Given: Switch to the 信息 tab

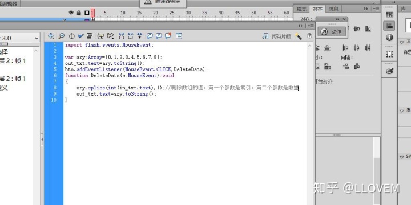Looking at the screenshot, I should tap(333, 9).
